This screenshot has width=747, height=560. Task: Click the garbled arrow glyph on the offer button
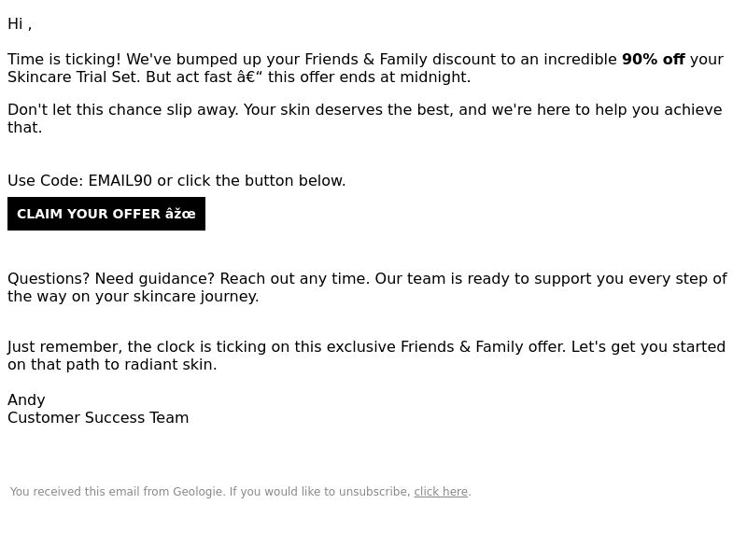[x=180, y=214]
